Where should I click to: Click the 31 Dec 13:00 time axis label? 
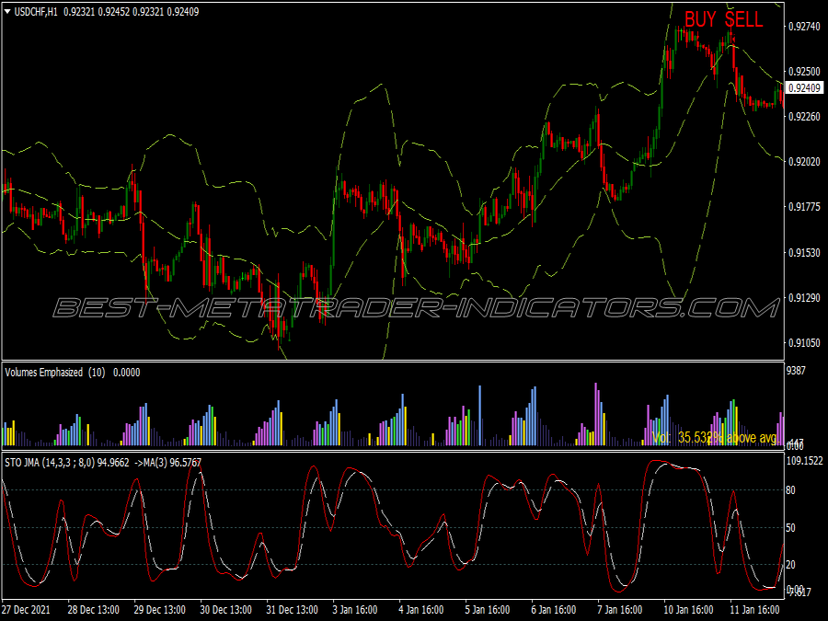(x=292, y=609)
